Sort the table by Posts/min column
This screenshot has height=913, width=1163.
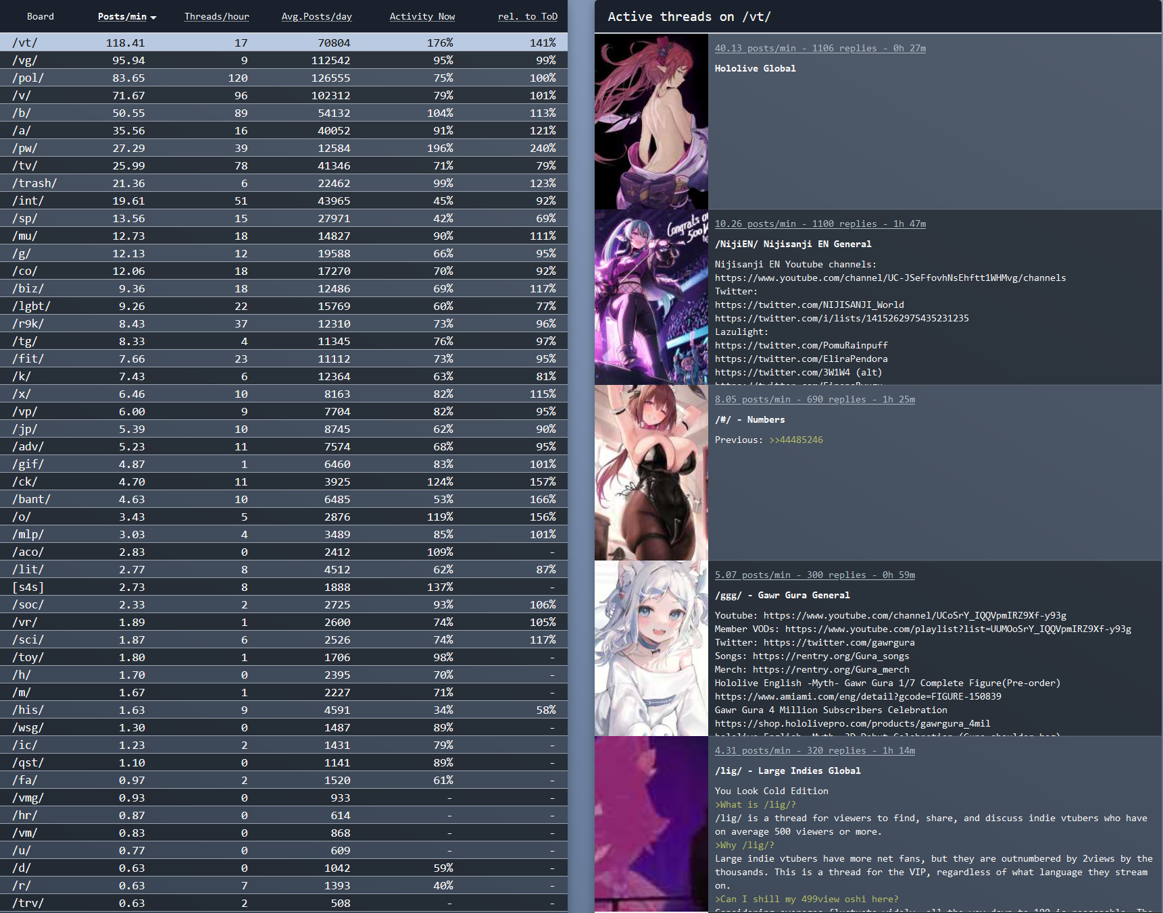[x=122, y=16]
